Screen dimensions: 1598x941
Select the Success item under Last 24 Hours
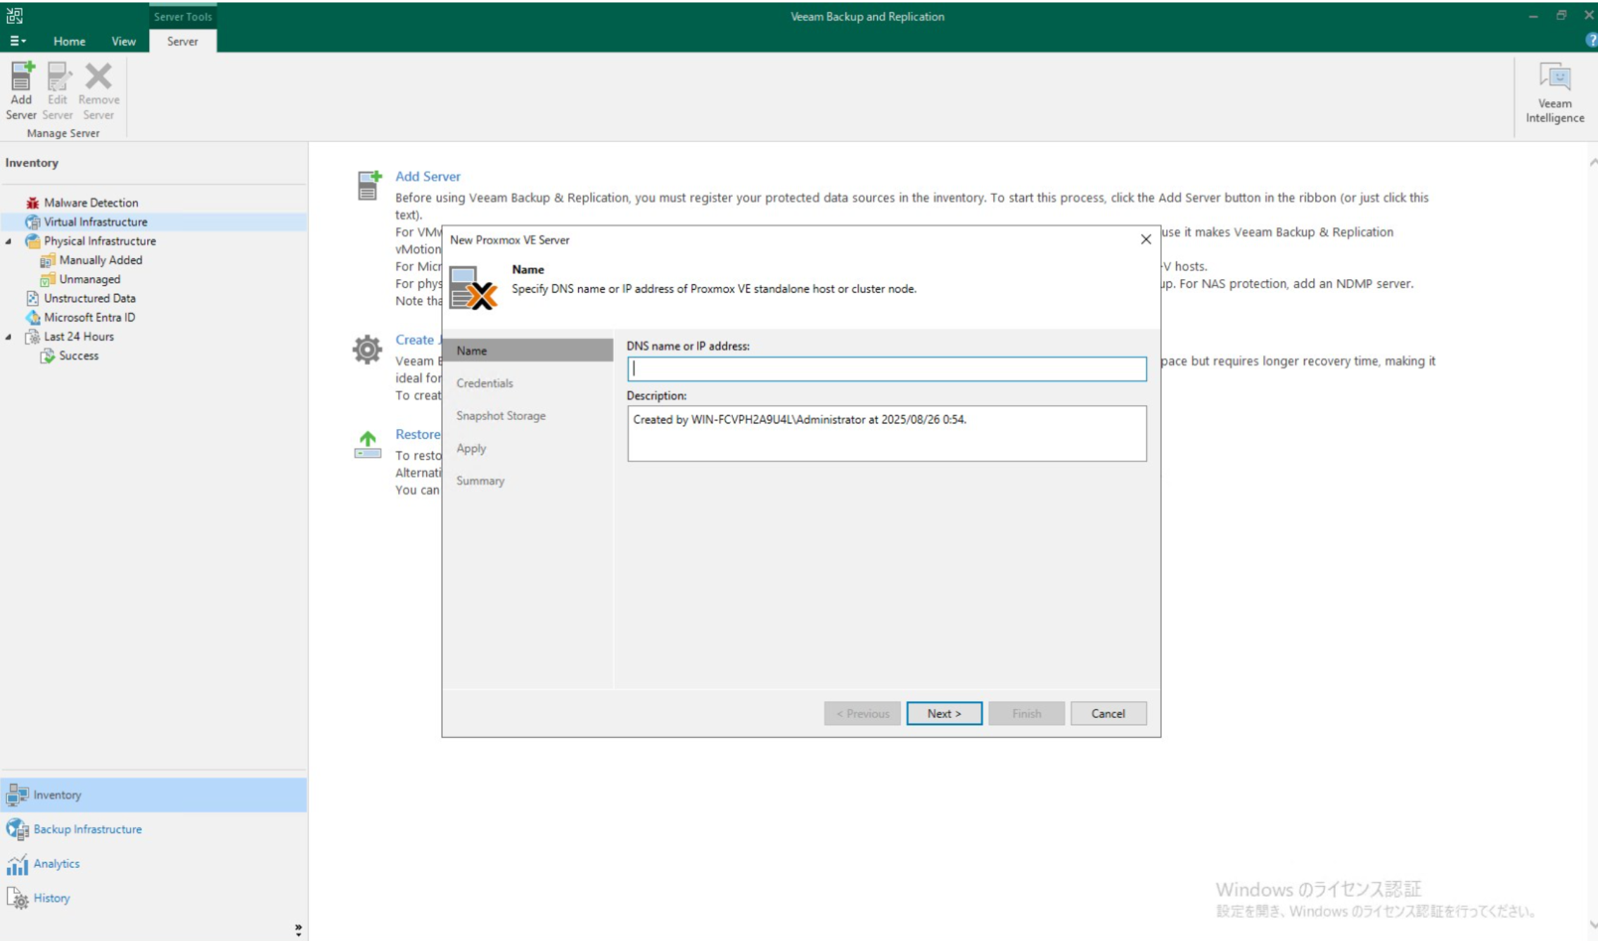point(79,356)
